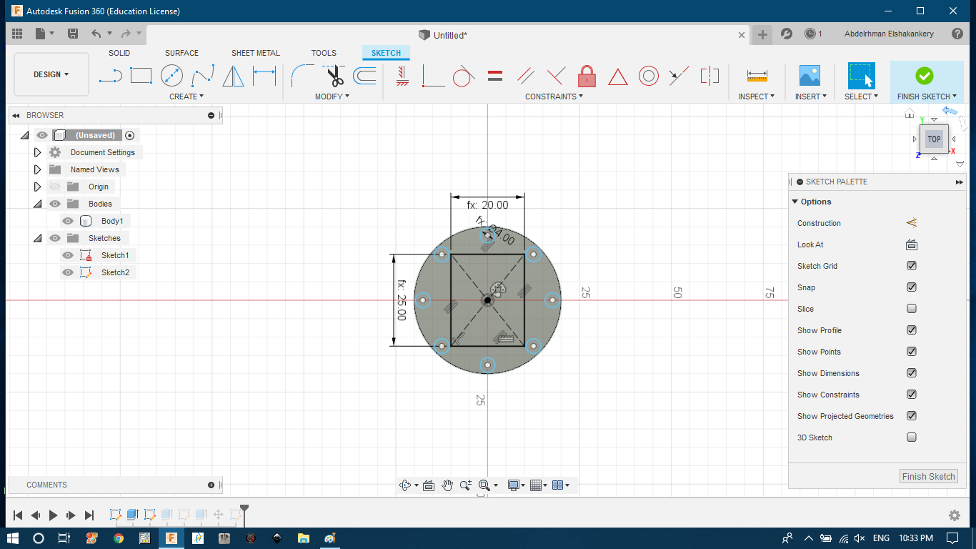
Task: Apply the Equal constraint
Action: (x=495, y=75)
